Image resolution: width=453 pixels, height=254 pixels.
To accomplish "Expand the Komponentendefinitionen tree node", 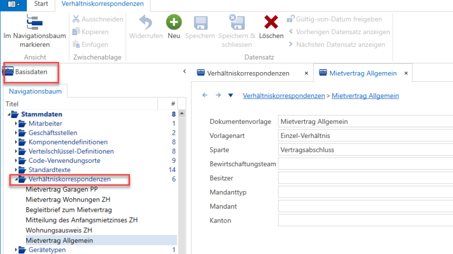I will [16, 142].
